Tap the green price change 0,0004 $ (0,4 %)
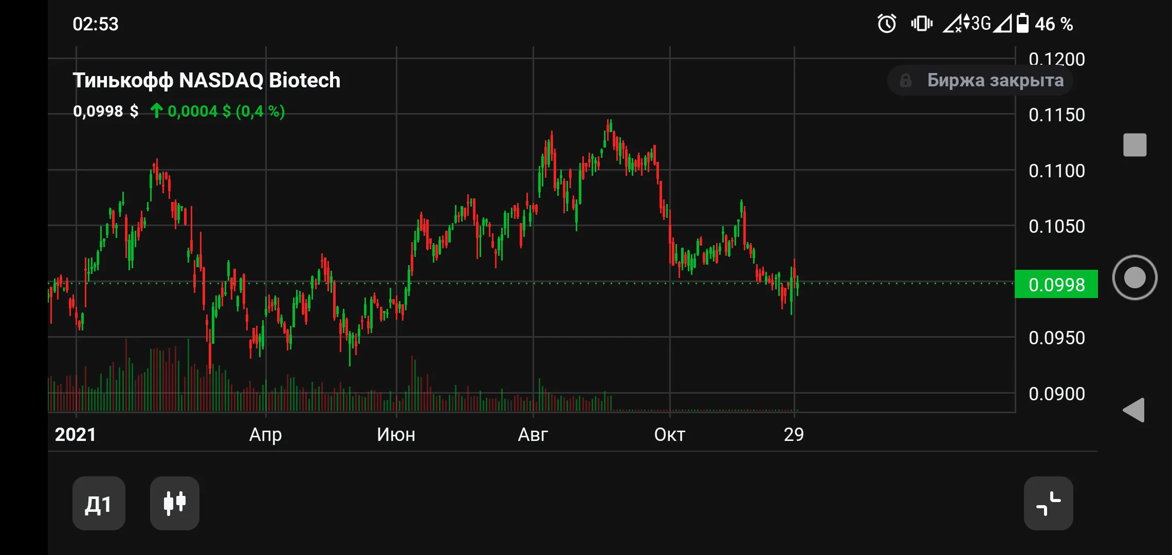The width and height of the screenshot is (1172, 555). [x=226, y=111]
